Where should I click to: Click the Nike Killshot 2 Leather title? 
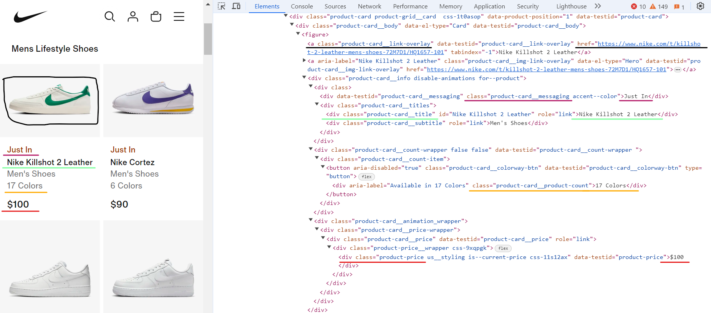pyautogui.click(x=50, y=162)
